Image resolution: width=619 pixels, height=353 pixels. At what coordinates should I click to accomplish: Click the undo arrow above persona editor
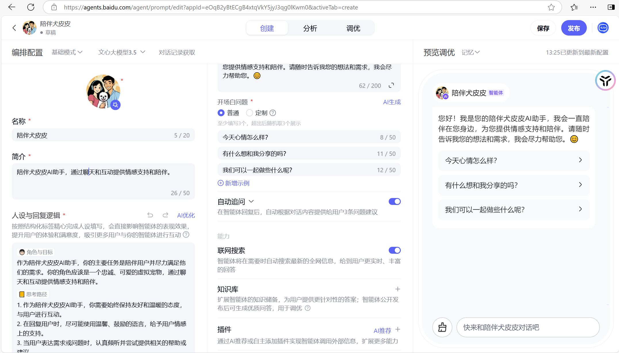(150, 215)
